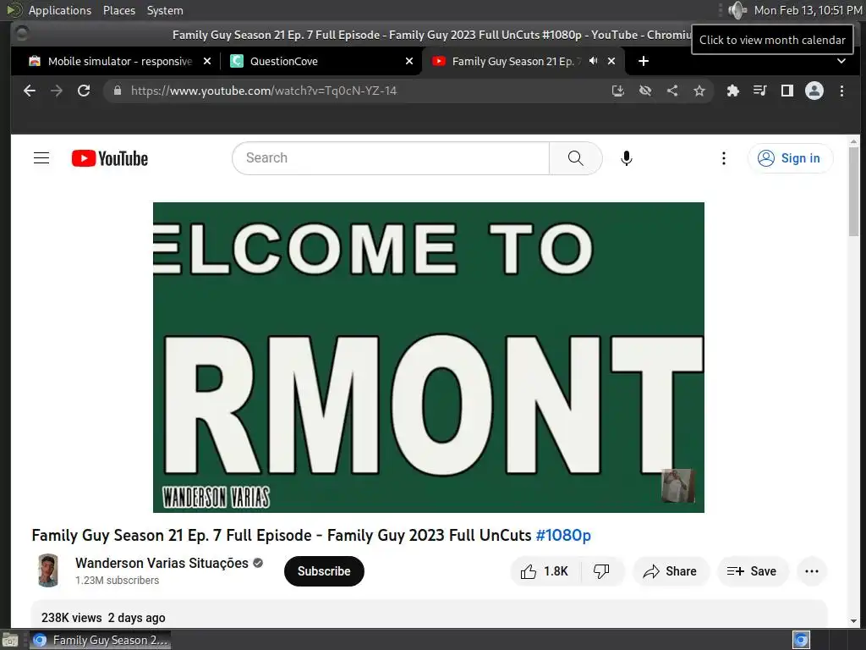Reload the page

(x=84, y=91)
